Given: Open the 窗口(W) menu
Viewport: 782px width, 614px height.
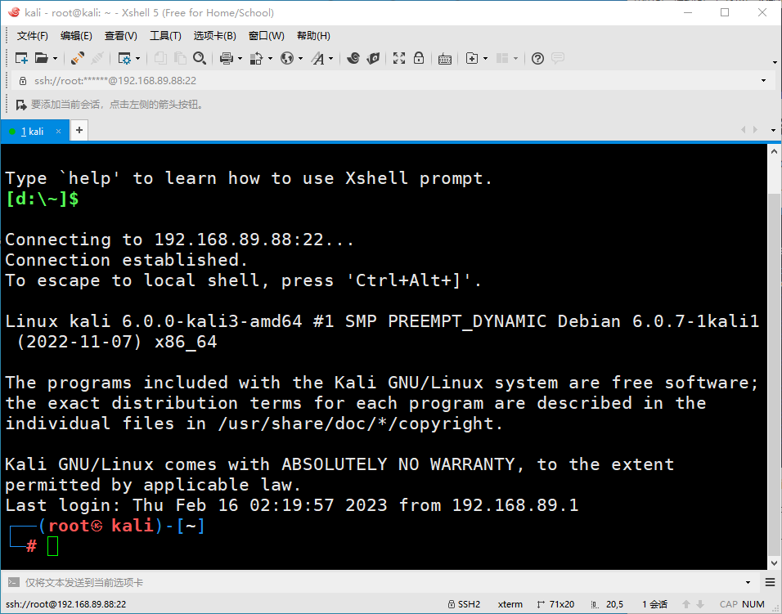Looking at the screenshot, I should click(267, 36).
